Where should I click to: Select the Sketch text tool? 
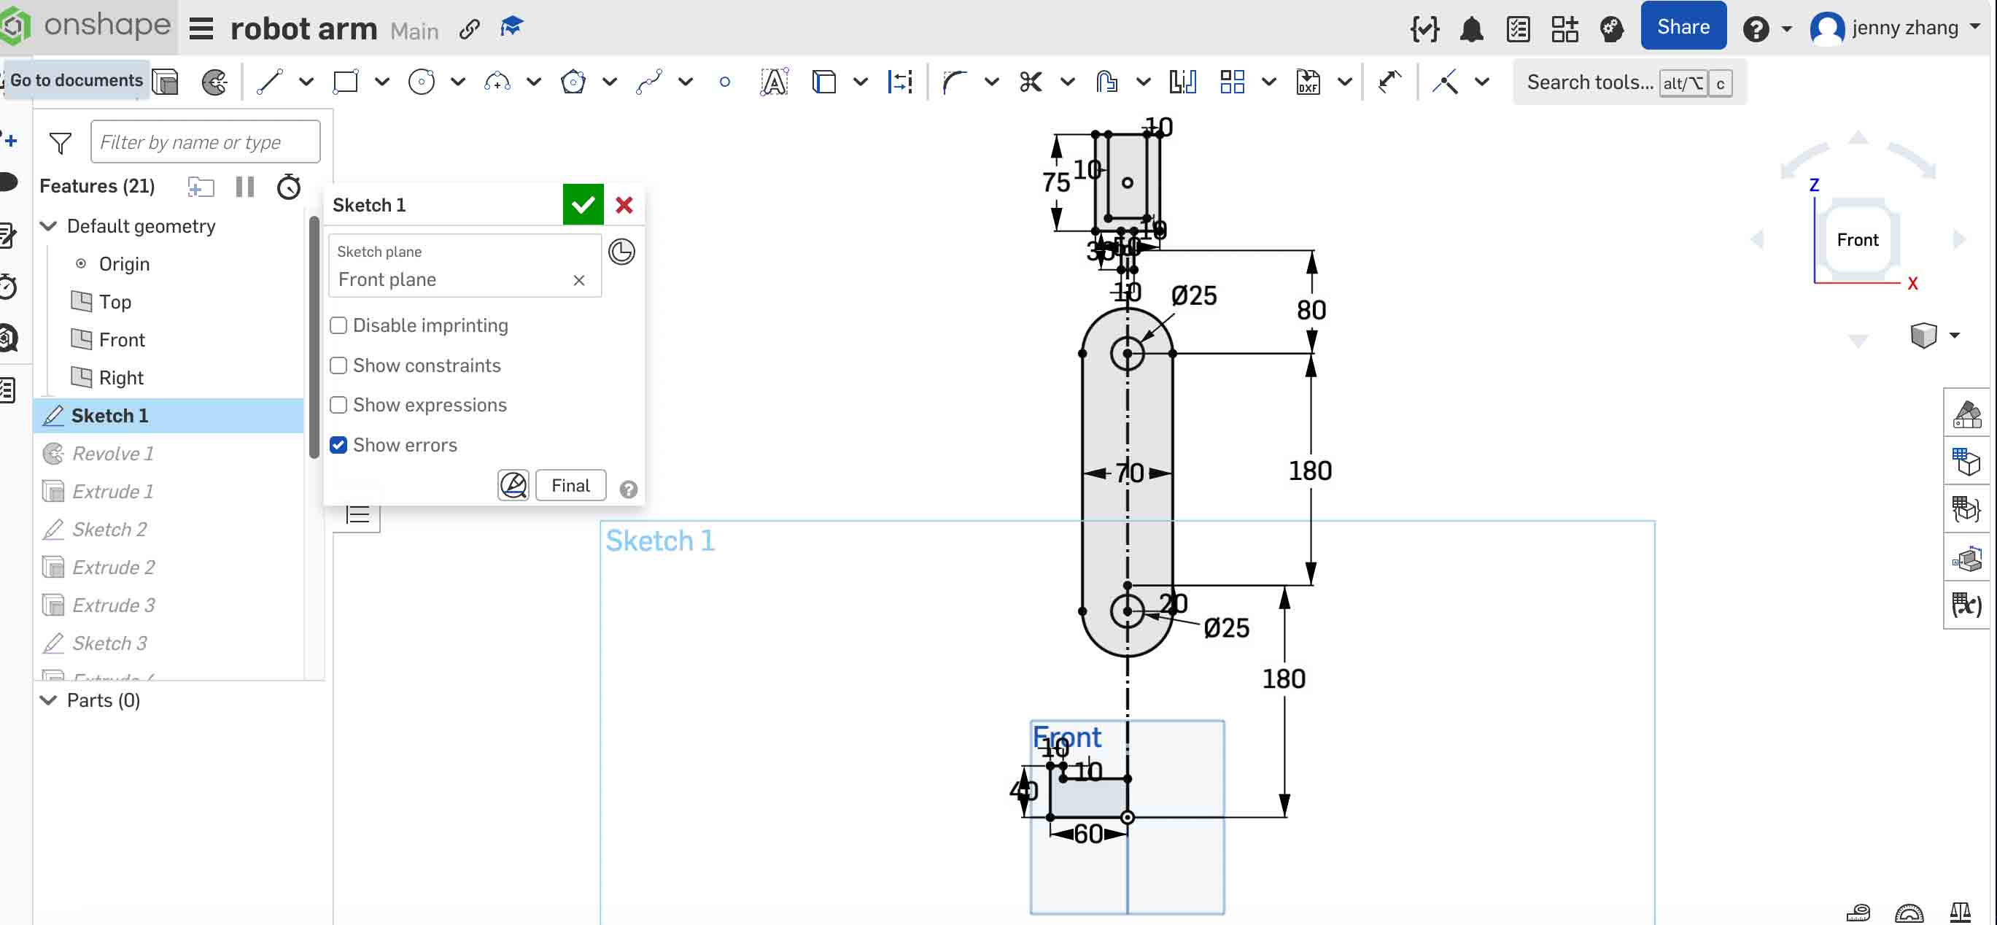774,82
